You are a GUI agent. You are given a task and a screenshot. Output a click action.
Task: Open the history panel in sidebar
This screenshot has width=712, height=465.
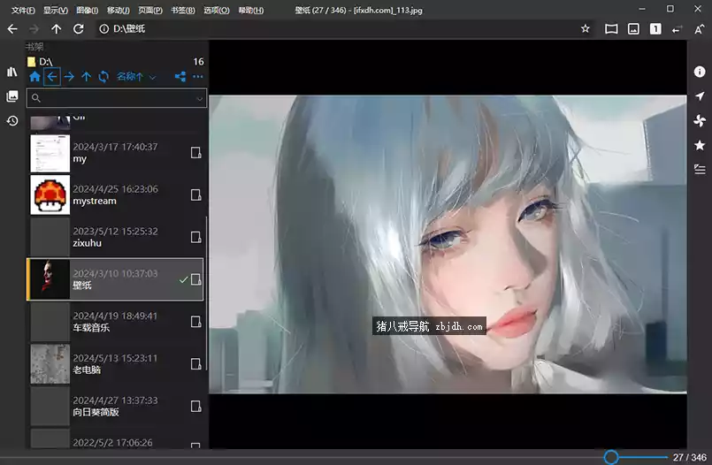pyautogui.click(x=12, y=121)
